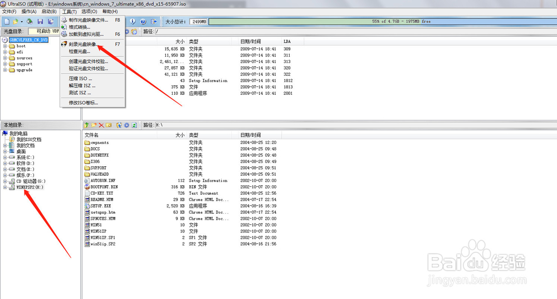
Task: Click the folder icon after the red X
Action: (109, 126)
